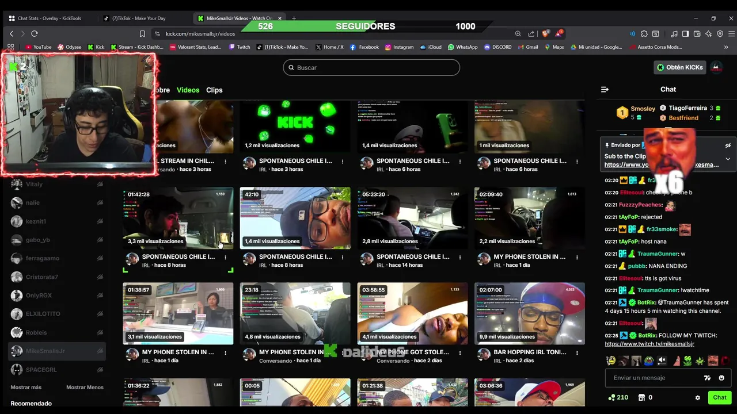Insert the green leaf quick emote
Viewport: 737px width, 414px height.
tap(700, 361)
